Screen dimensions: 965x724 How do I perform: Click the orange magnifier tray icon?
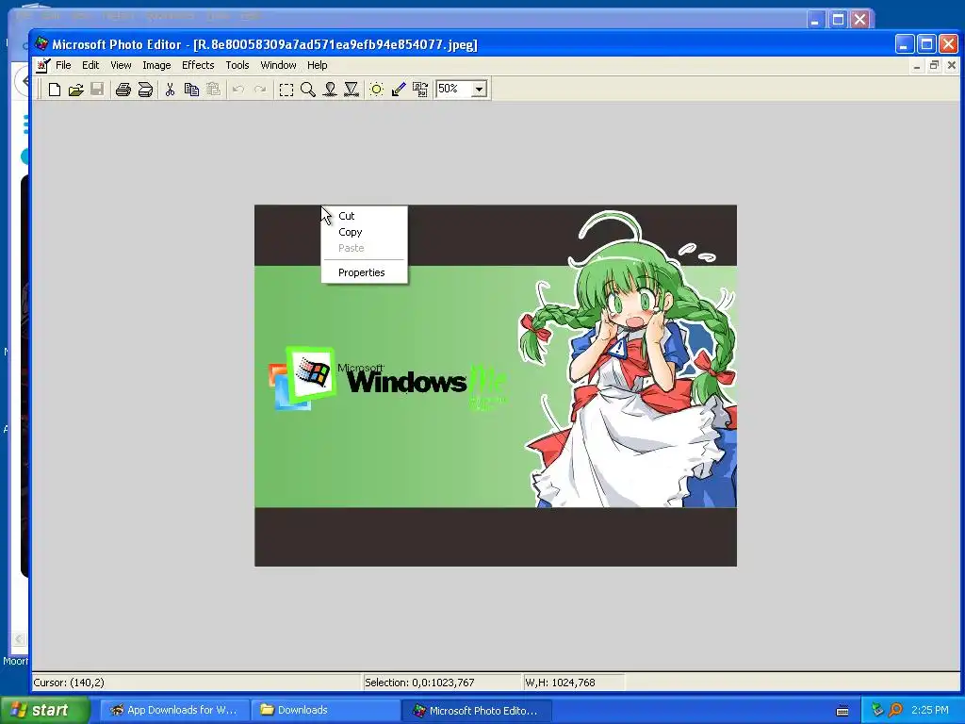click(896, 710)
